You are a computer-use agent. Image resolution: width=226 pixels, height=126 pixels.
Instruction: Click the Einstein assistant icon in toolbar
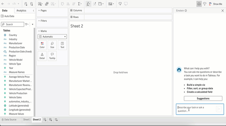199,4
